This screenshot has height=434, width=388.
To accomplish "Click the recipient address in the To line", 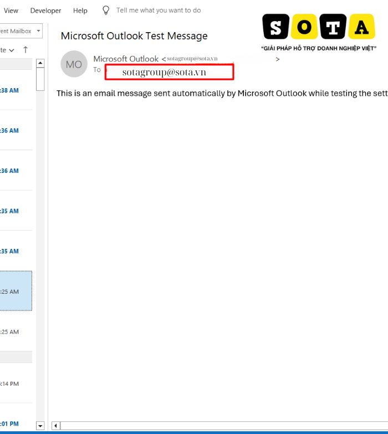I will coord(164,72).
